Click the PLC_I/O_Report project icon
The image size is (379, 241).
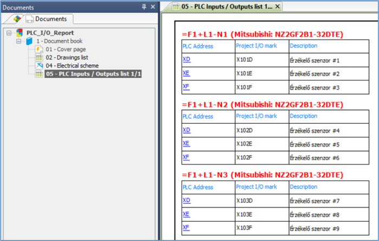(19, 32)
